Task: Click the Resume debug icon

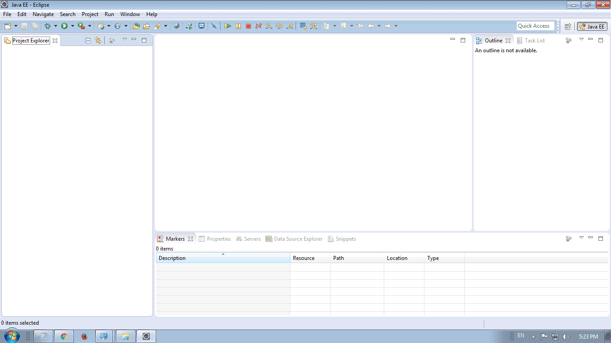Action: 228,26
